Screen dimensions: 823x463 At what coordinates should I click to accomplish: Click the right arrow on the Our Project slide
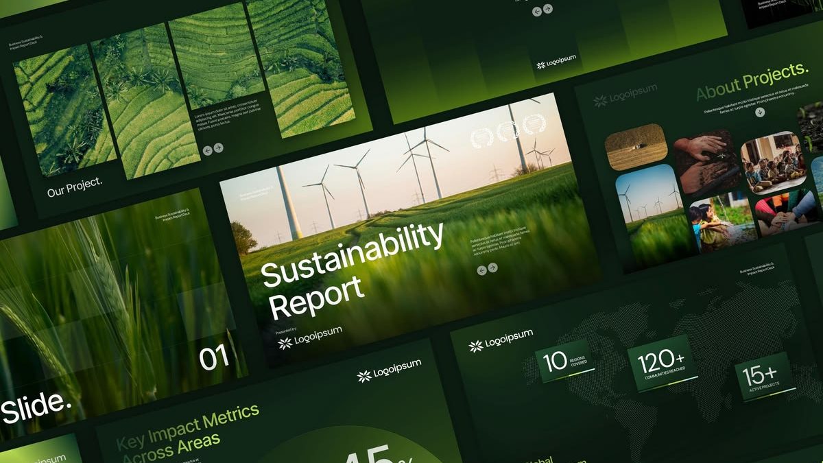(218, 147)
